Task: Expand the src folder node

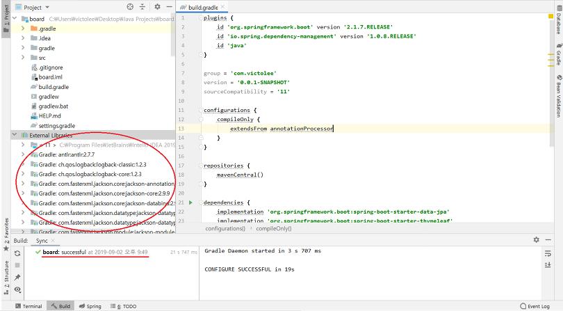Action: (x=23, y=58)
